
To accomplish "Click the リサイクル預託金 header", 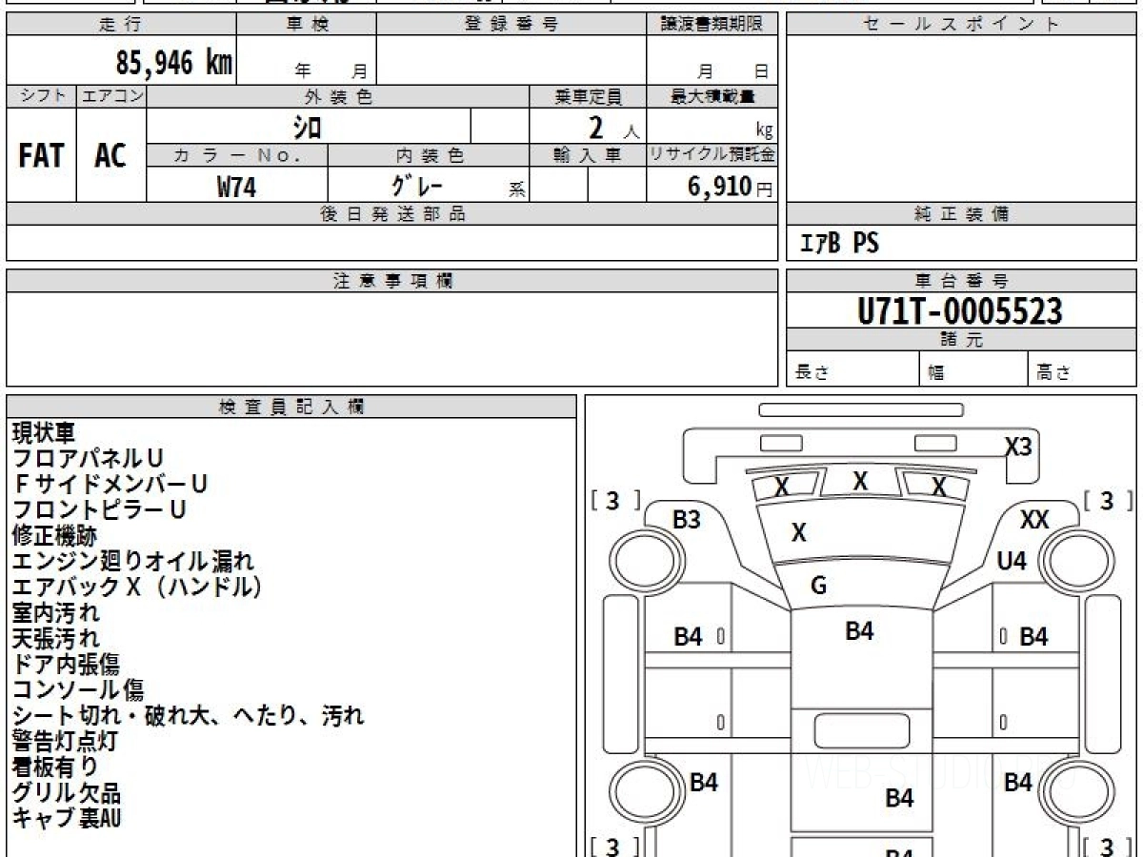I will coord(712,156).
